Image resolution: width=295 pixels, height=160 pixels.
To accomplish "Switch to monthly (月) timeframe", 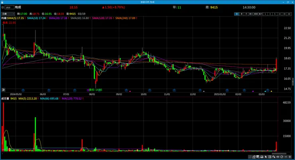I will coord(246,14).
